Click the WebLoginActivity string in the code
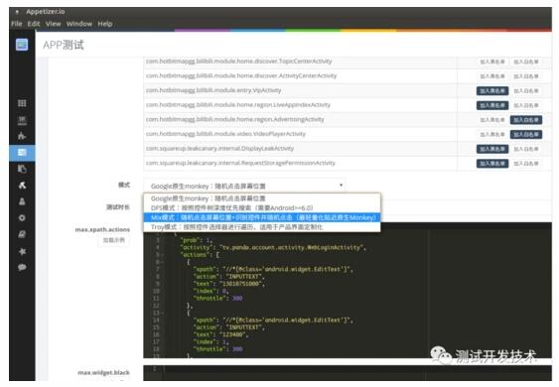Viewport: 559px width, 387px height. click(292, 247)
